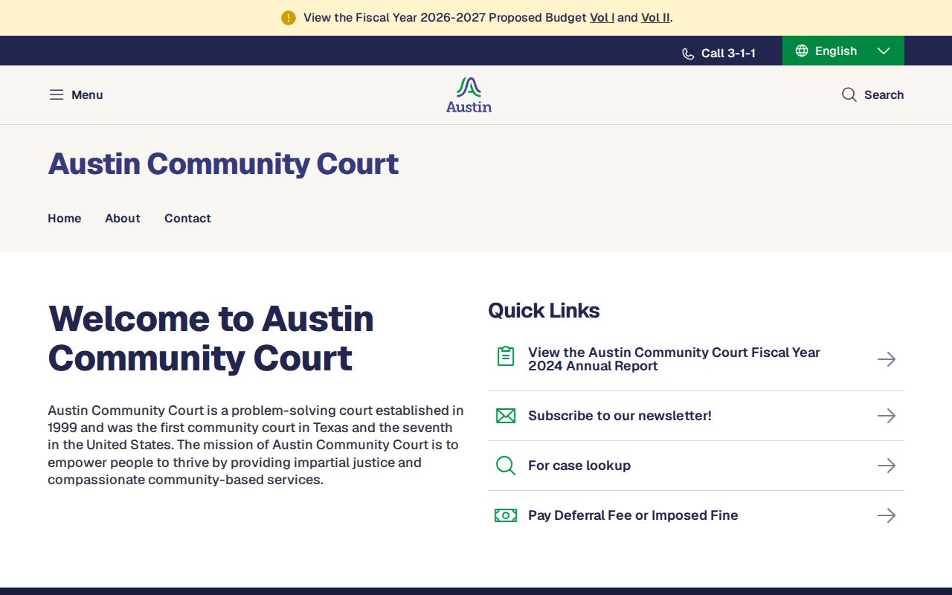Open the Contact navigation item
Viewport: 952px width, 595px height.
(x=187, y=218)
